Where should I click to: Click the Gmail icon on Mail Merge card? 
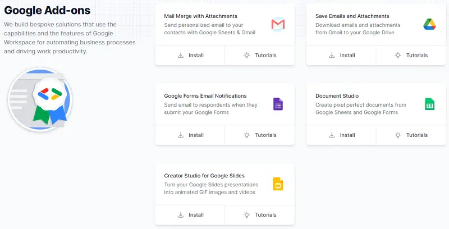tap(278, 24)
